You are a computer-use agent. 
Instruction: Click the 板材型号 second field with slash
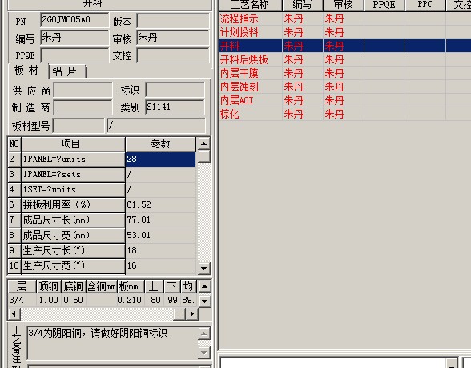tap(156, 126)
